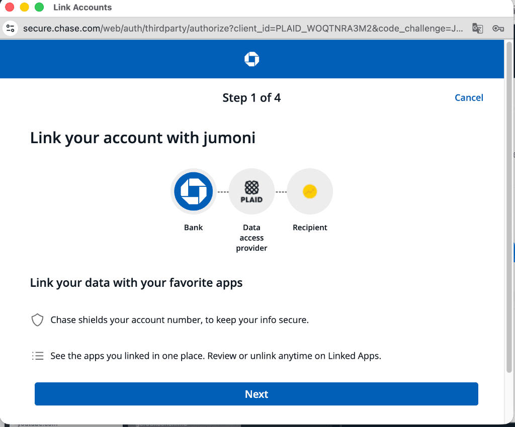Maximize the Link Accounts window
The width and height of the screenshot is (515, 427).
(x=39, y=7)
